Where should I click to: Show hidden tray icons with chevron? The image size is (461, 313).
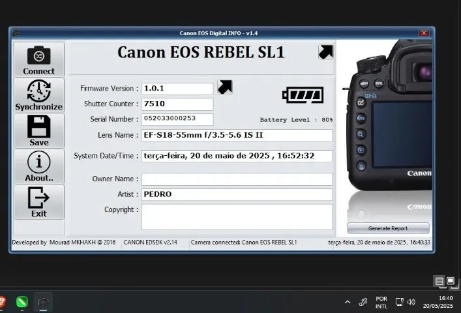click(348, 302)
